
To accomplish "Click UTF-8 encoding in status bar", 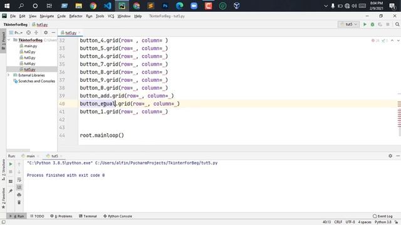I will point(350,222).
